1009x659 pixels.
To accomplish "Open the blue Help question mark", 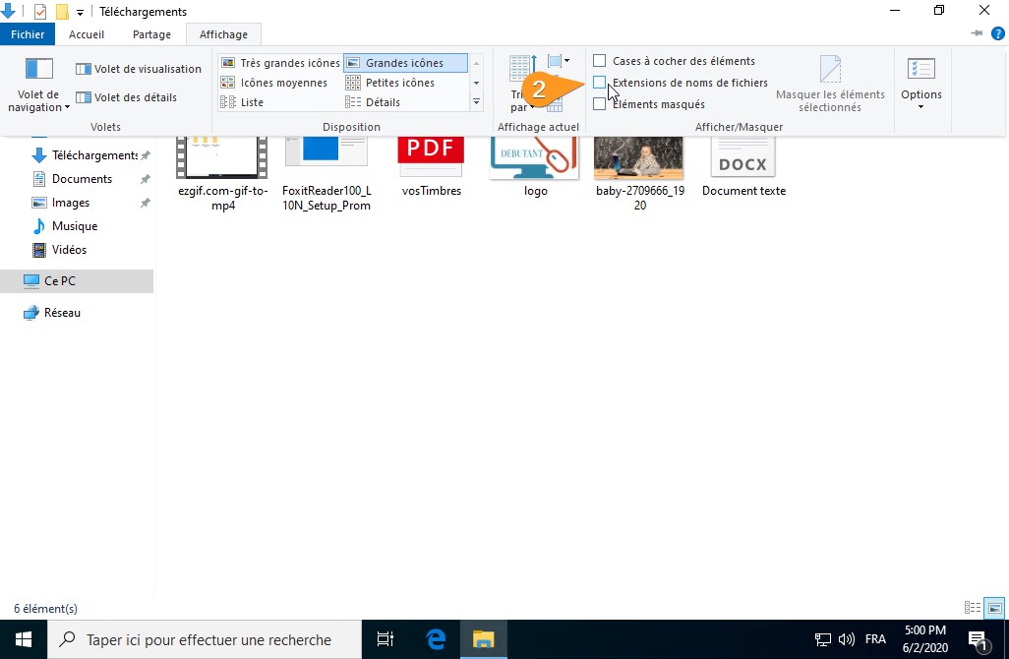I will [x=998, y=33].
